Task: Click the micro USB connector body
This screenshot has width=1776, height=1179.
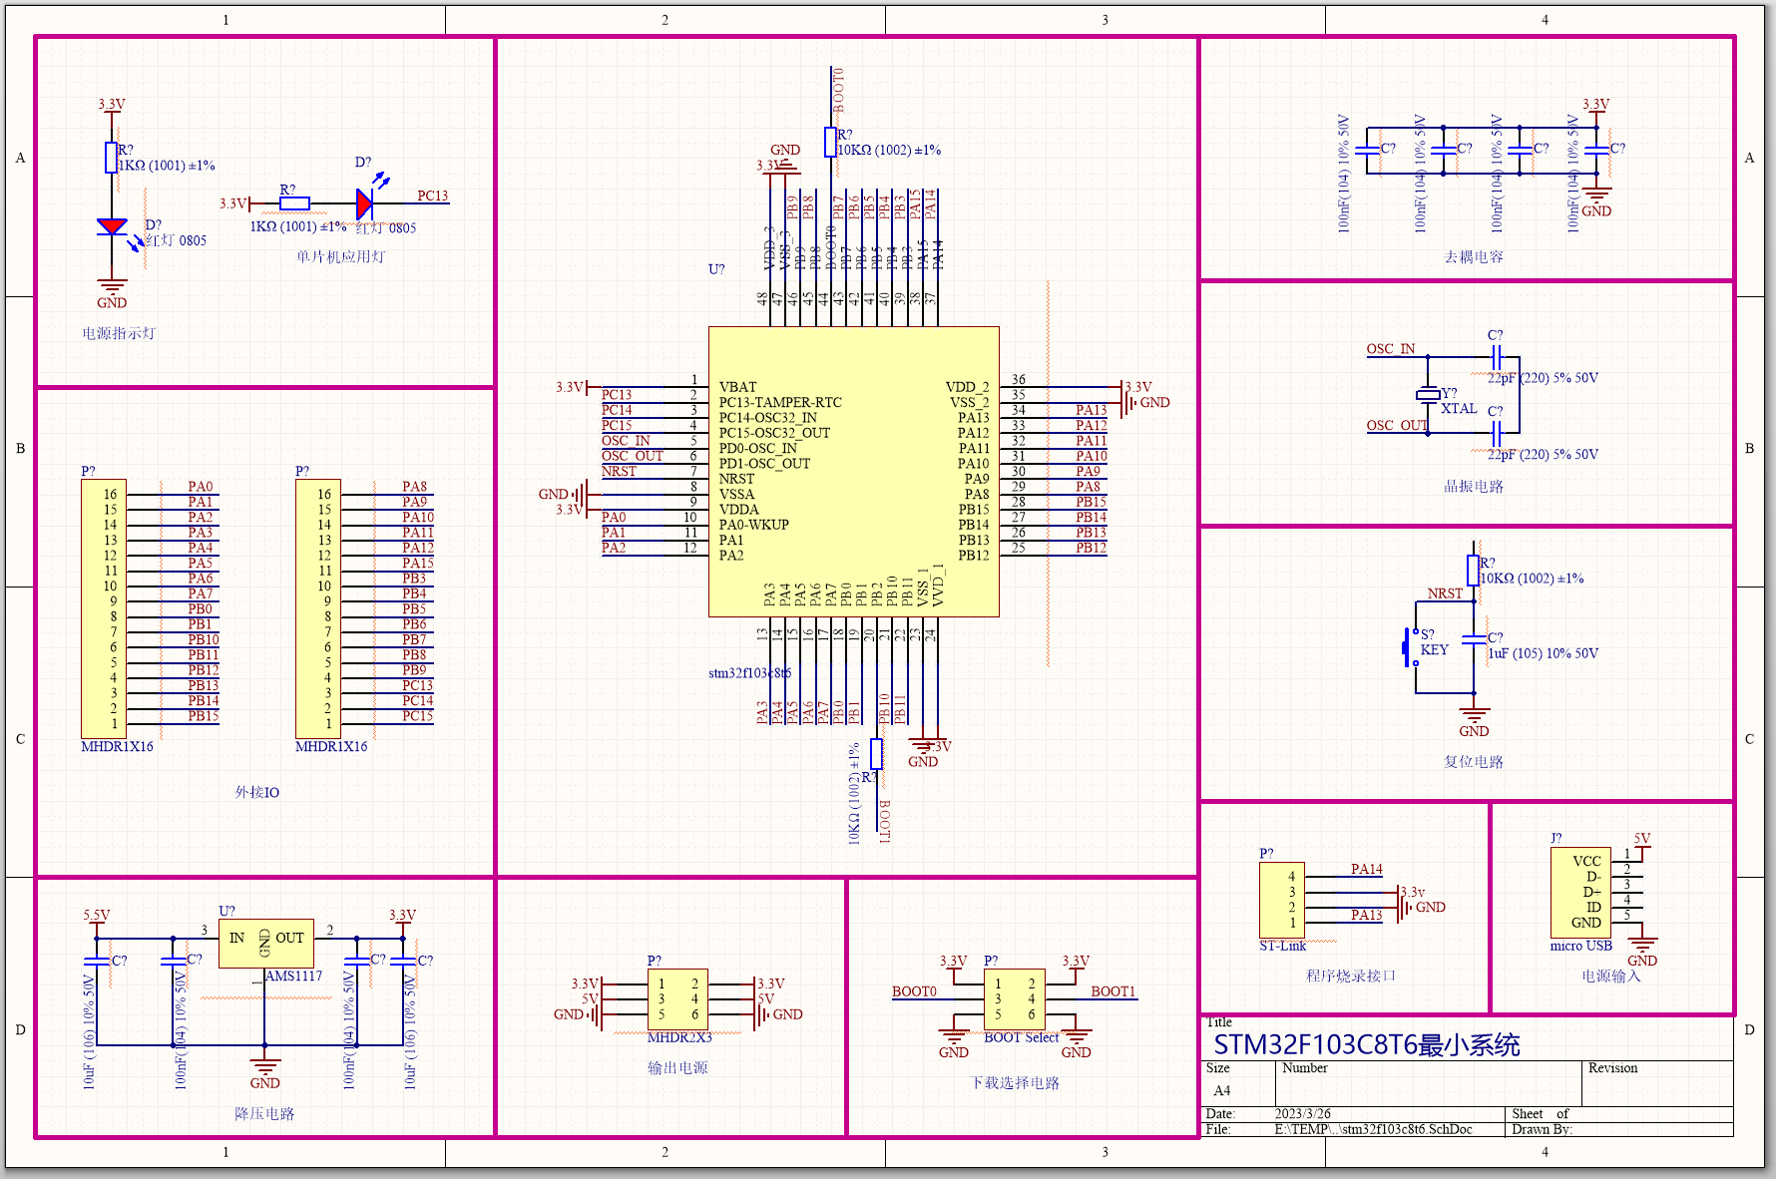Action: (1580, 892)
